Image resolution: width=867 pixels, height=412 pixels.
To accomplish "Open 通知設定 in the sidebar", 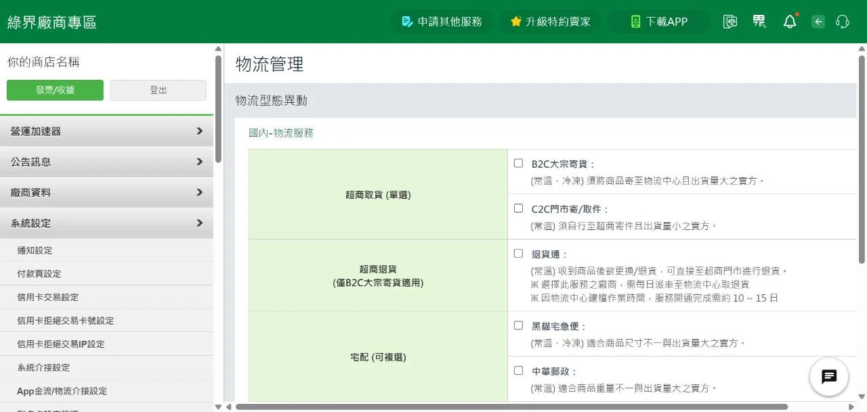I will (x=106, y=250).
